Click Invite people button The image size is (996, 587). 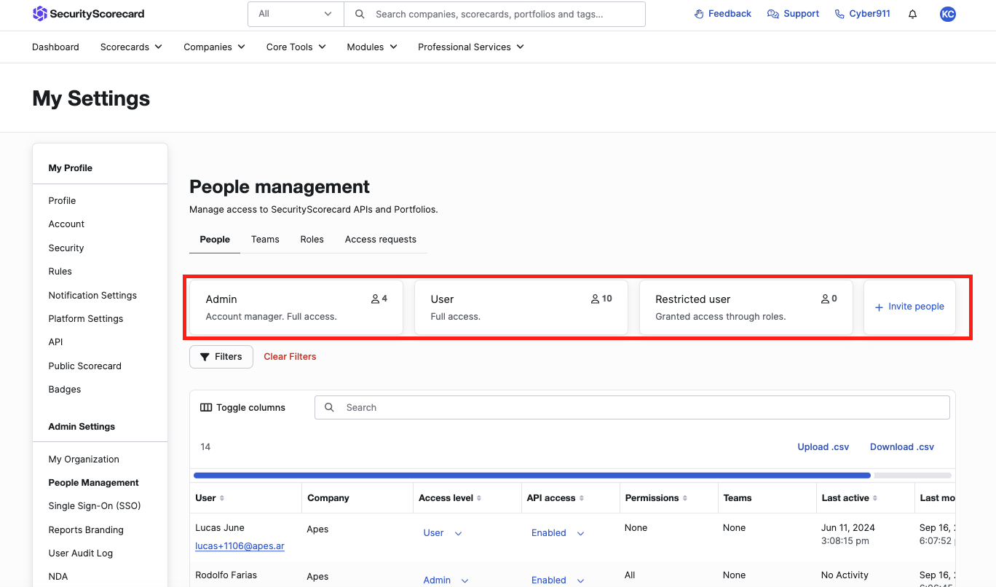[x=909, y=307]
